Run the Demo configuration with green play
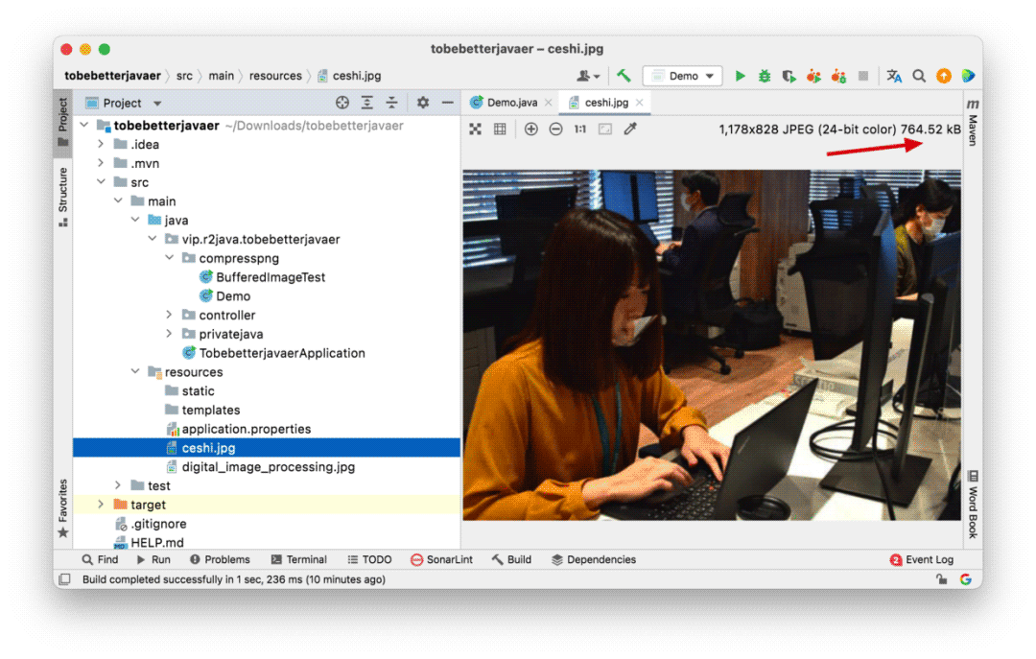 coord(740,76)
